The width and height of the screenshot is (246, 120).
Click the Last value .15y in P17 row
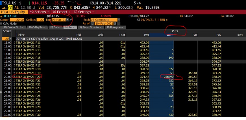coord(122,65)
